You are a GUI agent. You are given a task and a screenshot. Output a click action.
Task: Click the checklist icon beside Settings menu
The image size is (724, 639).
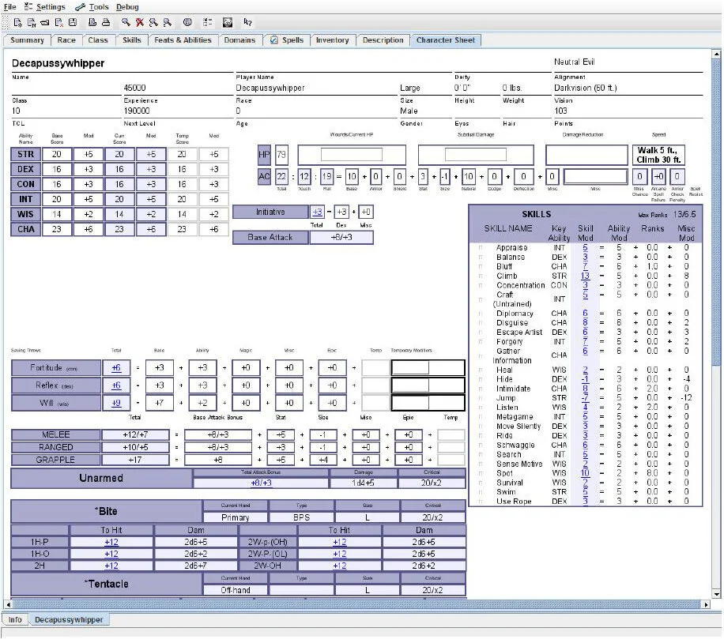[28, 6]
